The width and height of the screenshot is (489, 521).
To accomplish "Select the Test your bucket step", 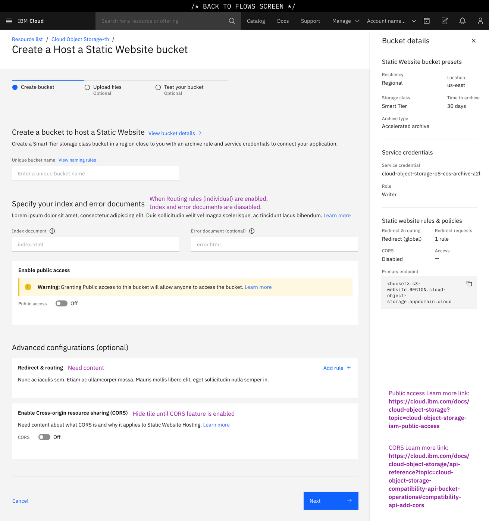I will pos(179,90).
